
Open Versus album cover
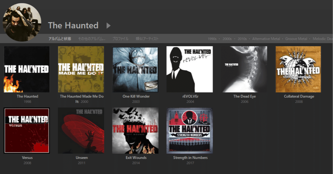click(27, 131)
